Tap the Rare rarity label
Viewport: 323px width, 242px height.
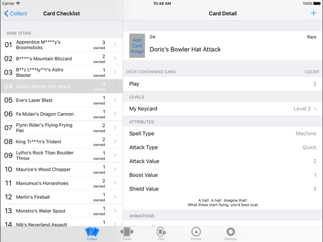click(311, 37)
